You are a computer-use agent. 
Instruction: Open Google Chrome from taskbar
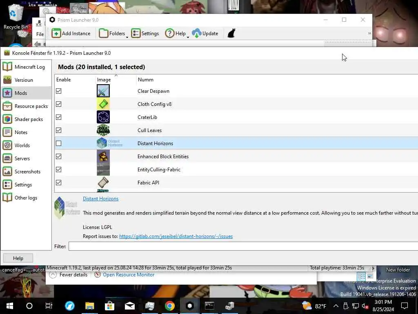[x=169, y=306]
